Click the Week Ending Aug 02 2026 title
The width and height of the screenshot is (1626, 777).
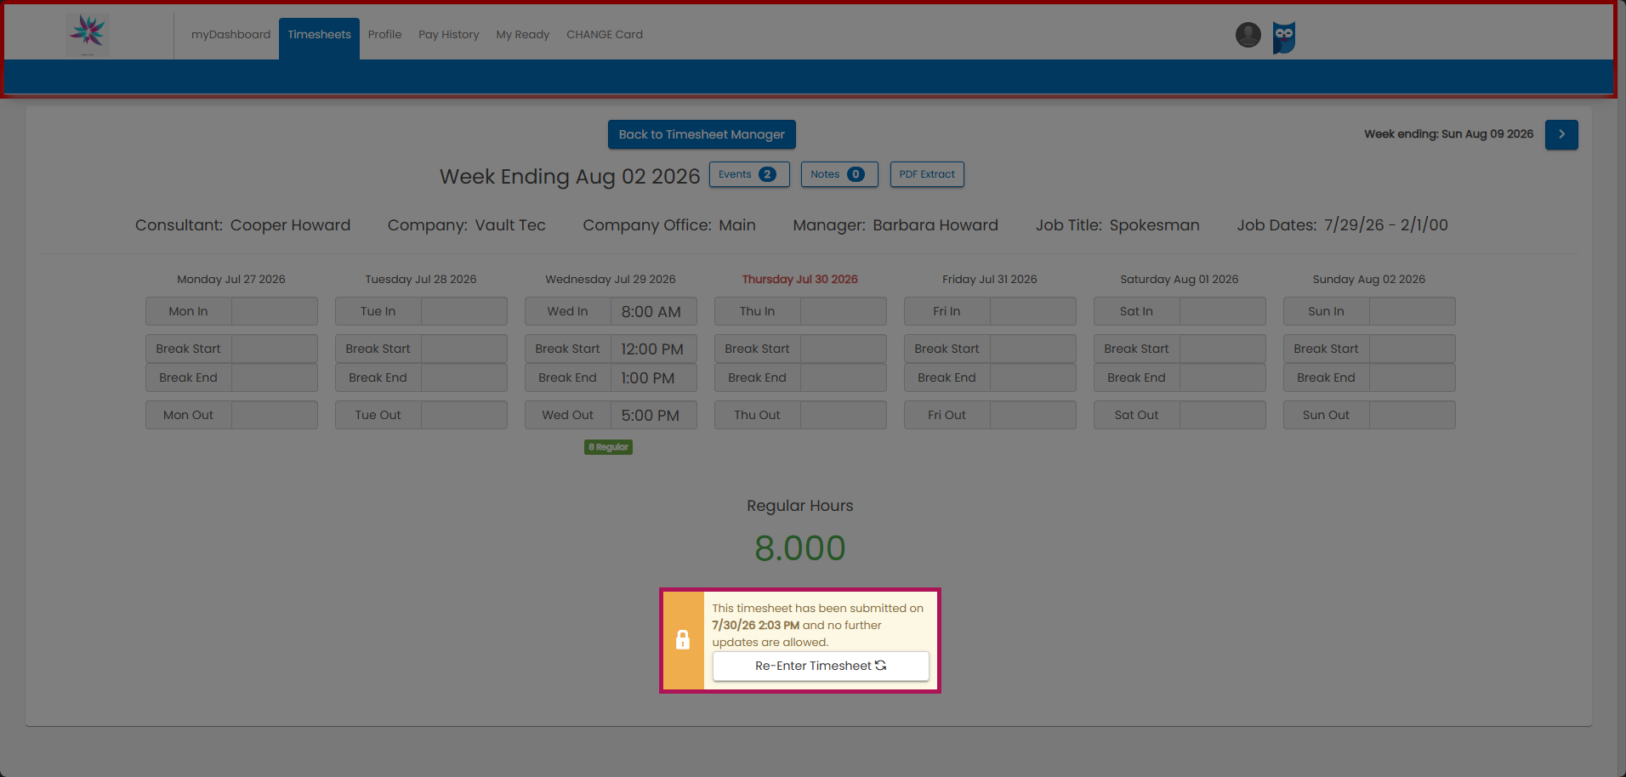[x=569, y=177]
